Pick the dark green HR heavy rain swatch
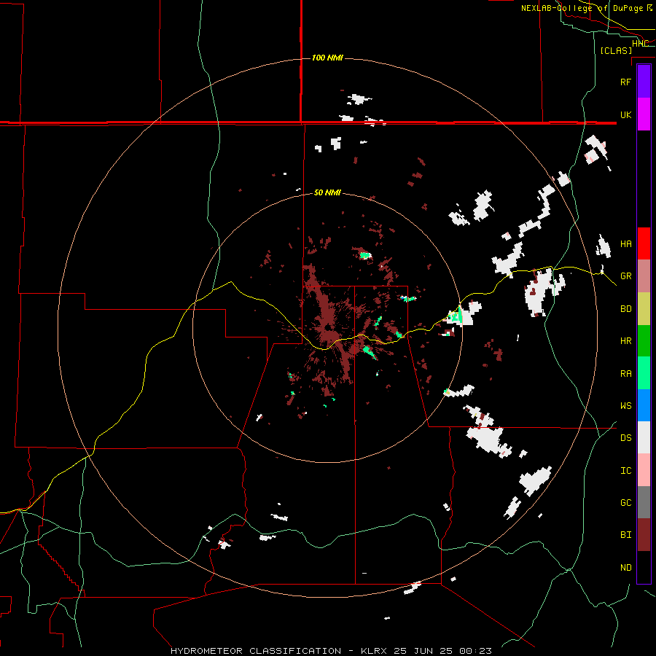The image size is (656, 656). [x=644, y=340]
